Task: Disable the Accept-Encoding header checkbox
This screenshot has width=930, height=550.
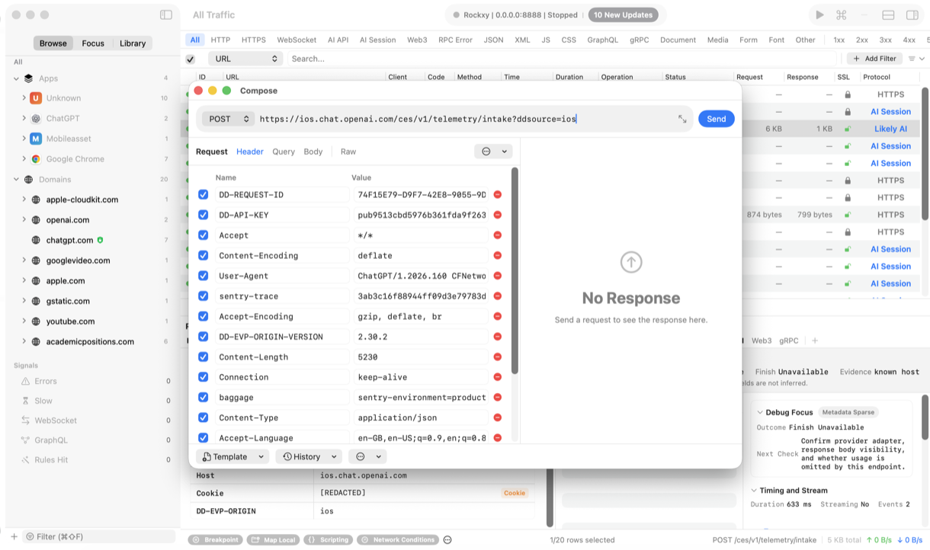Action: click(204, 316)
